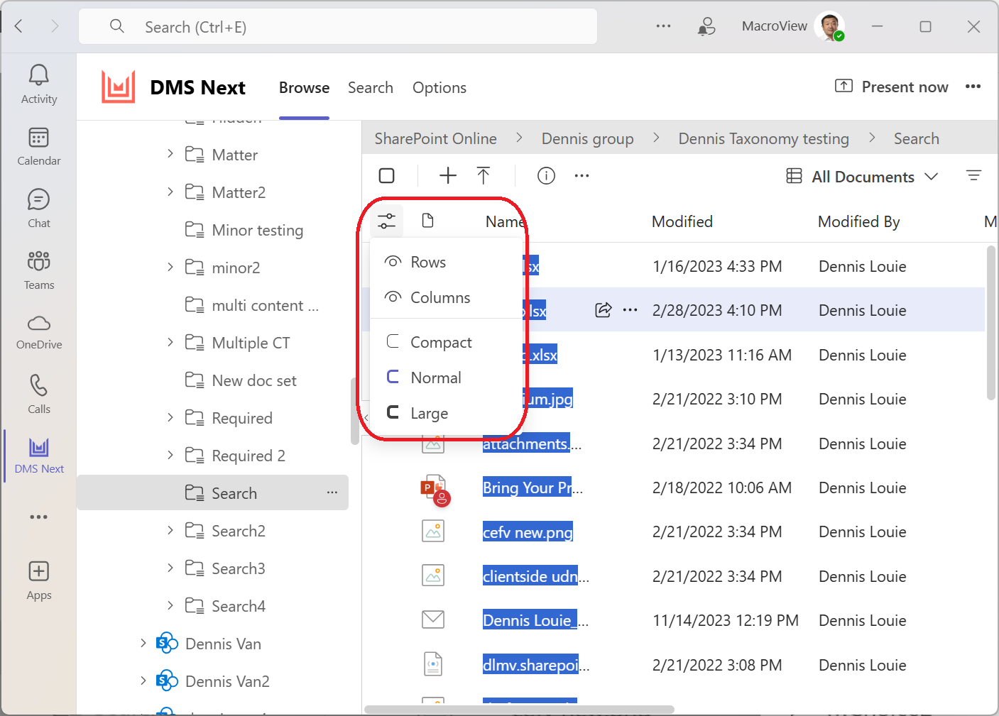Select the multi content folder

tap(265, 305)
